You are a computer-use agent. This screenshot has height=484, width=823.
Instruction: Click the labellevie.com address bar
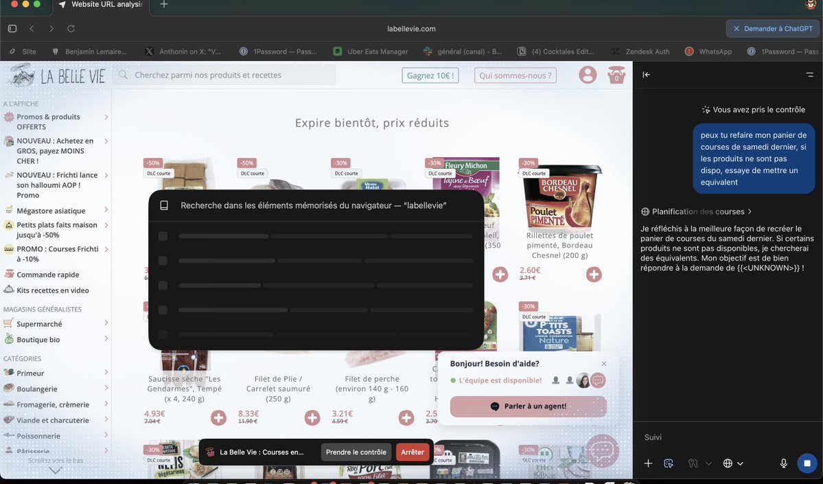click(x=411, y=28)
